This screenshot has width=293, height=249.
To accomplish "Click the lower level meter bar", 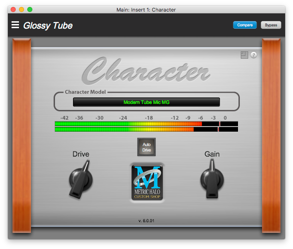I will [x=146, y=129].
